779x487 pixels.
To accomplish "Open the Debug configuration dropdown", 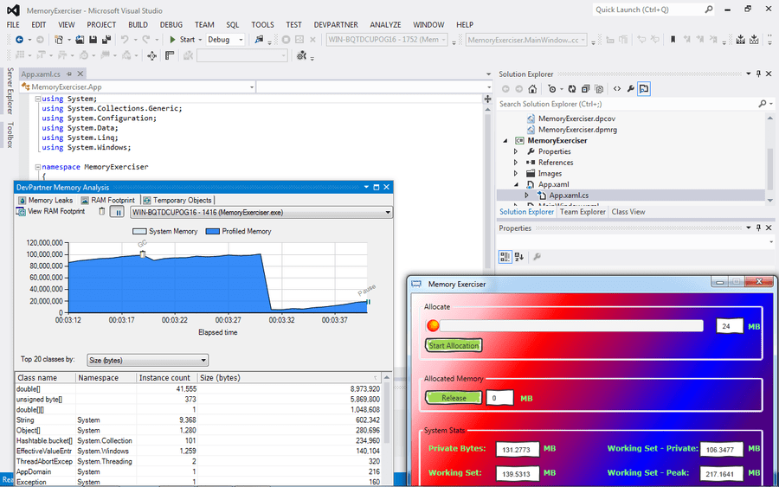I will 227,40.
